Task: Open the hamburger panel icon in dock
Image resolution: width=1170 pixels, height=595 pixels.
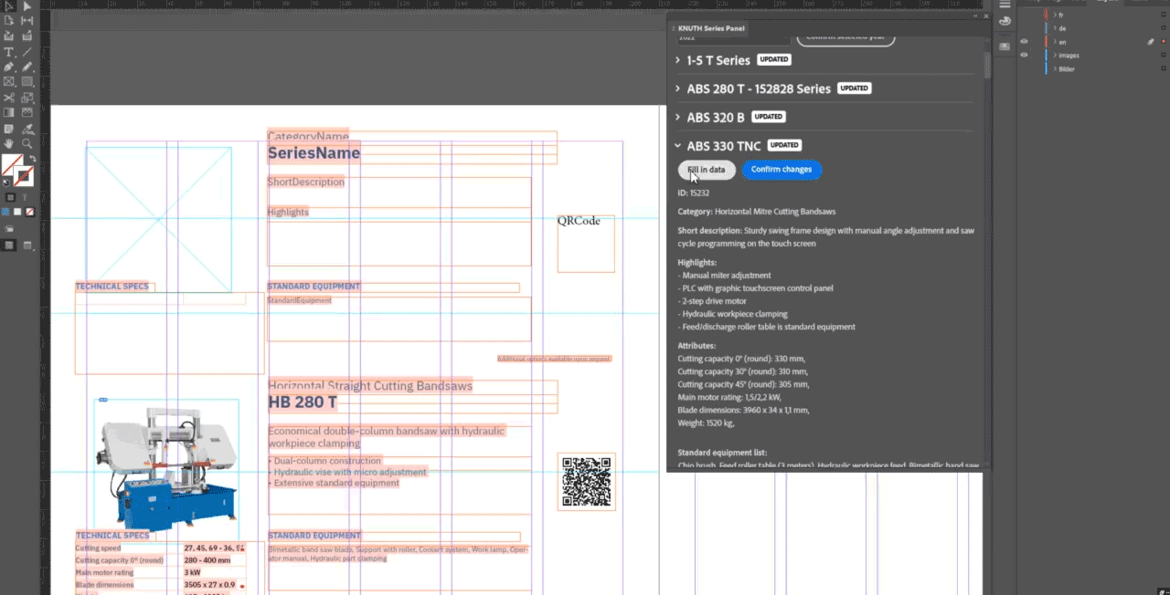Action: [1005, 5]
